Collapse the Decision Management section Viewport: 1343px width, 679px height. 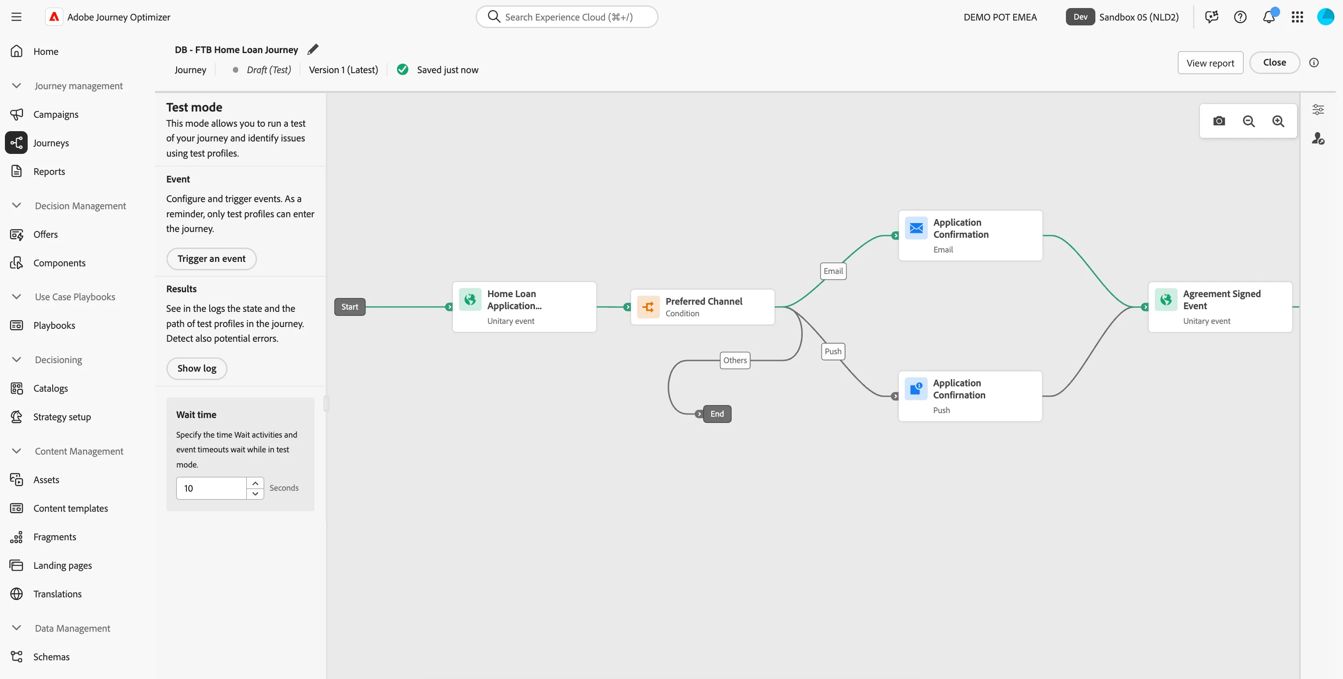point(16,205)
